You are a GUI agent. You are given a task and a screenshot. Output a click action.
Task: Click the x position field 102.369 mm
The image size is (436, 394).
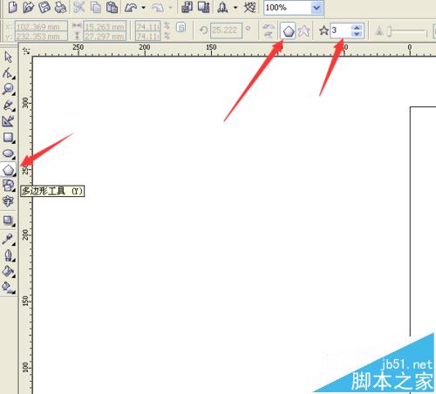click(41, 27)
